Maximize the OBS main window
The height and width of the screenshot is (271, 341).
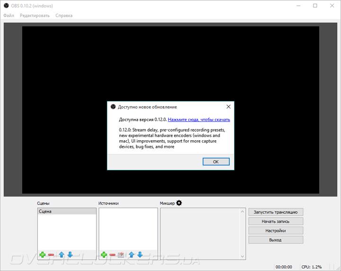[x=315, y=6]
